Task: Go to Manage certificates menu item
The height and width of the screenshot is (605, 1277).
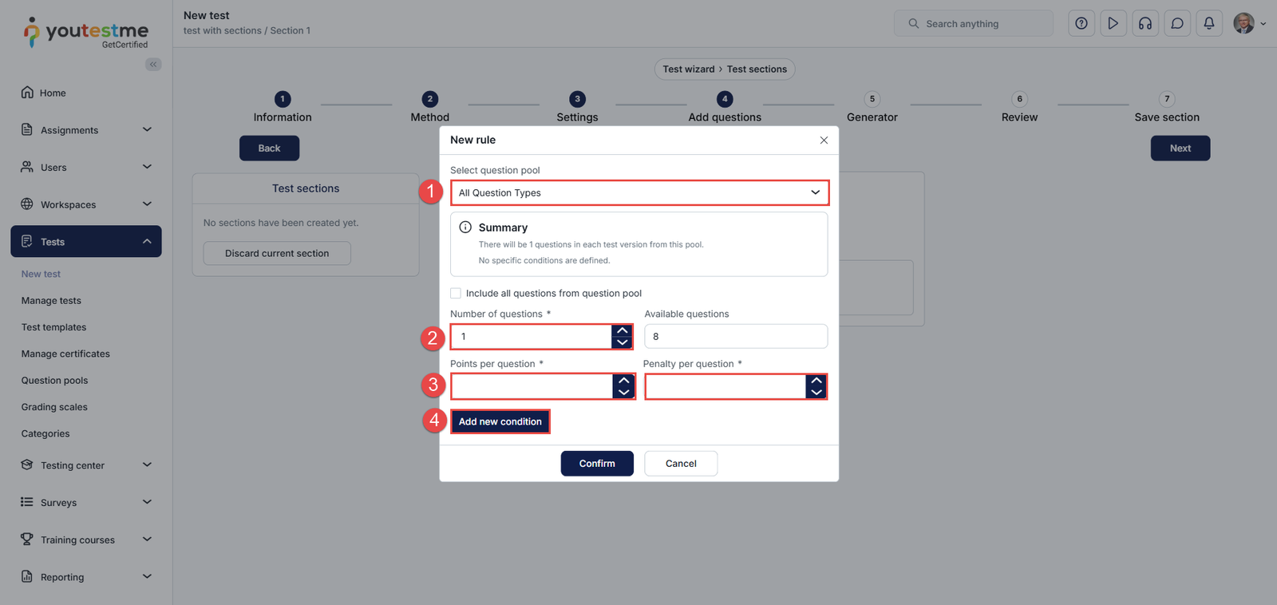Action: [65, 354]
